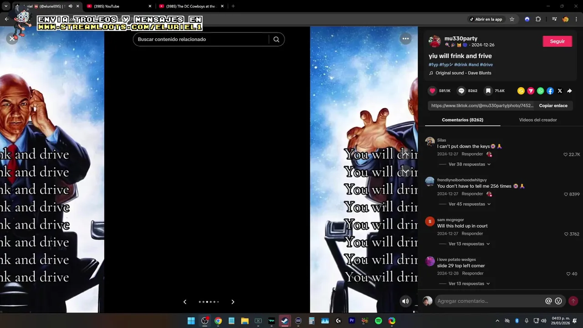The width and height of the screenshot is (583, 328).
Task: Repost using the yellow repost icon
Action: click(x=521, y=91)
